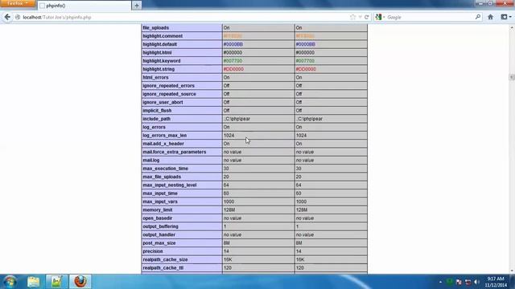Select memory_limit master value 128M
515x289 pixels.
point(302,210)
